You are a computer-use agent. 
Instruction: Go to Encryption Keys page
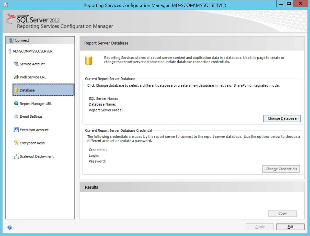click(x=32, y=143)
